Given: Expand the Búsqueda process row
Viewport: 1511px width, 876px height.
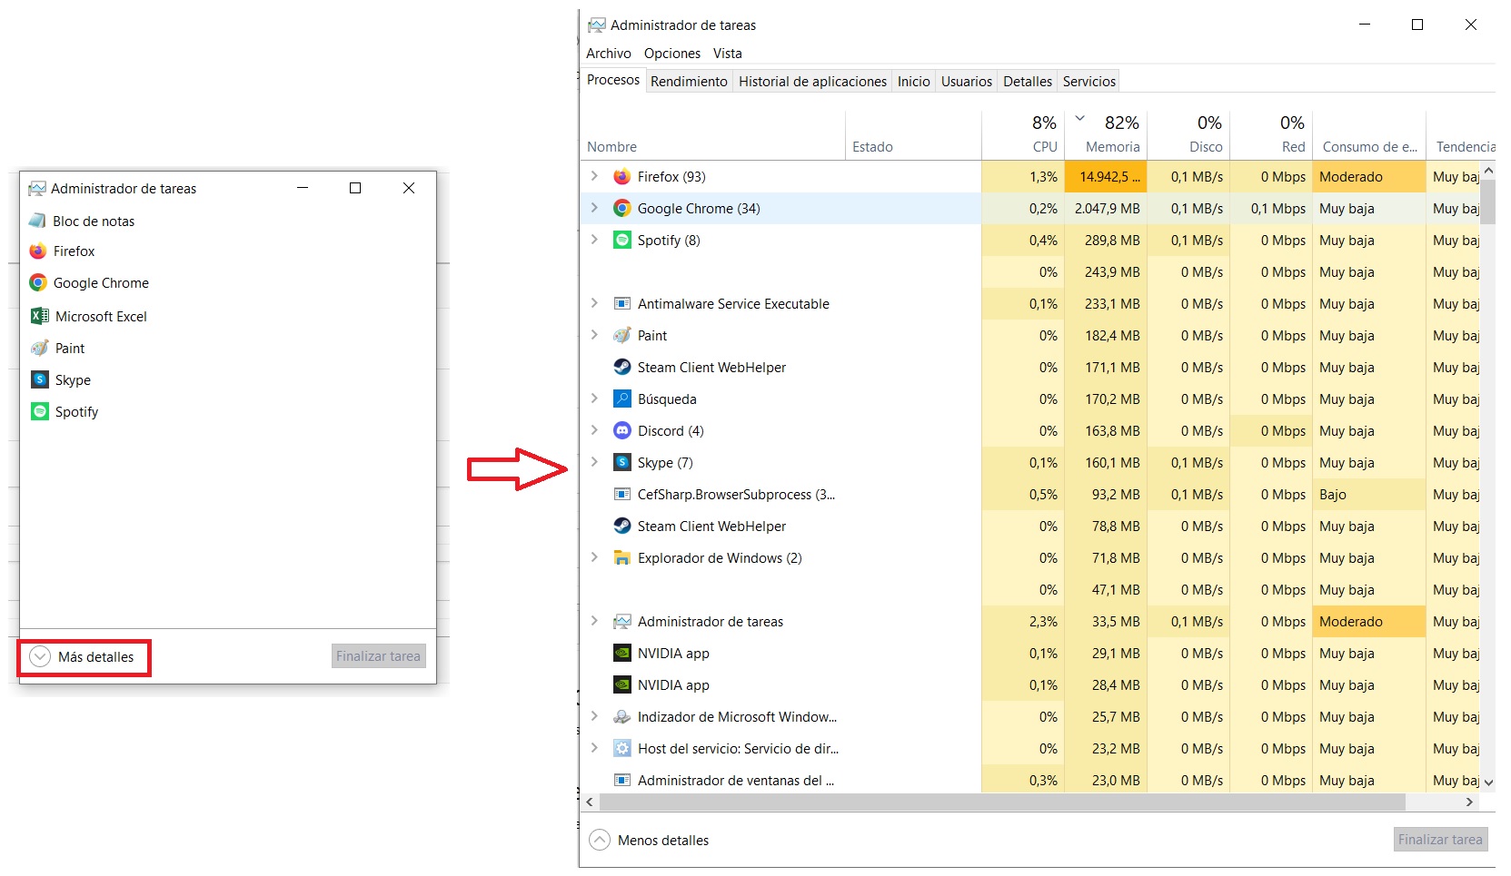Looking at the screenshot, I should [x=594, y=399].
